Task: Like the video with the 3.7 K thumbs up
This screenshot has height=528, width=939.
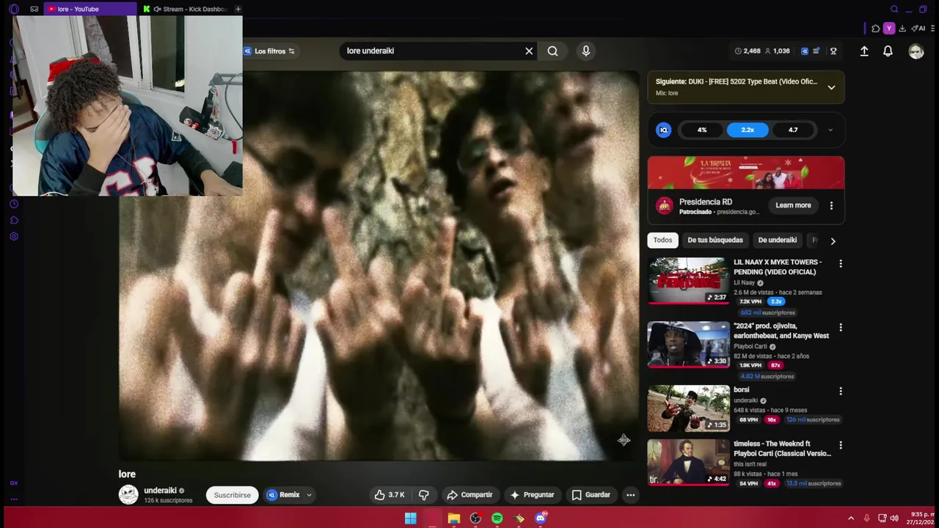Action: [x=390, y=495]
